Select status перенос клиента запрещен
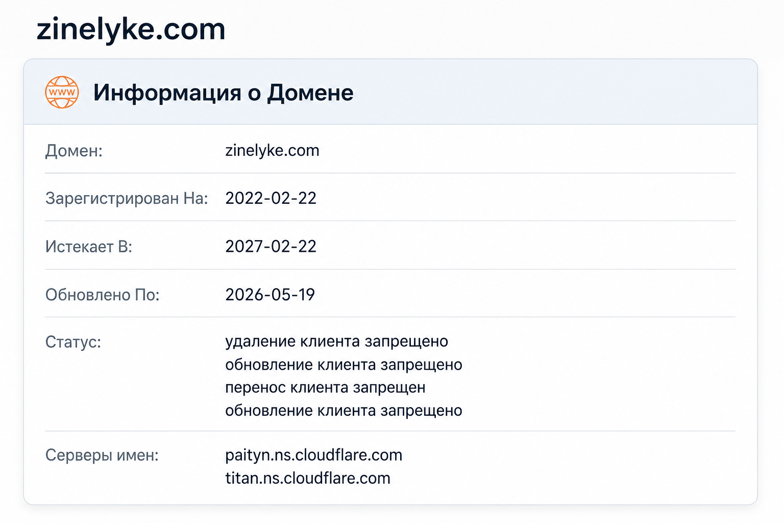Screen dimensions: 784x523 tap(325, 388)
